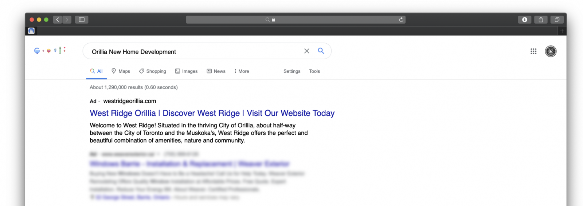Add a new tab with plus

(x=562, y=31)
